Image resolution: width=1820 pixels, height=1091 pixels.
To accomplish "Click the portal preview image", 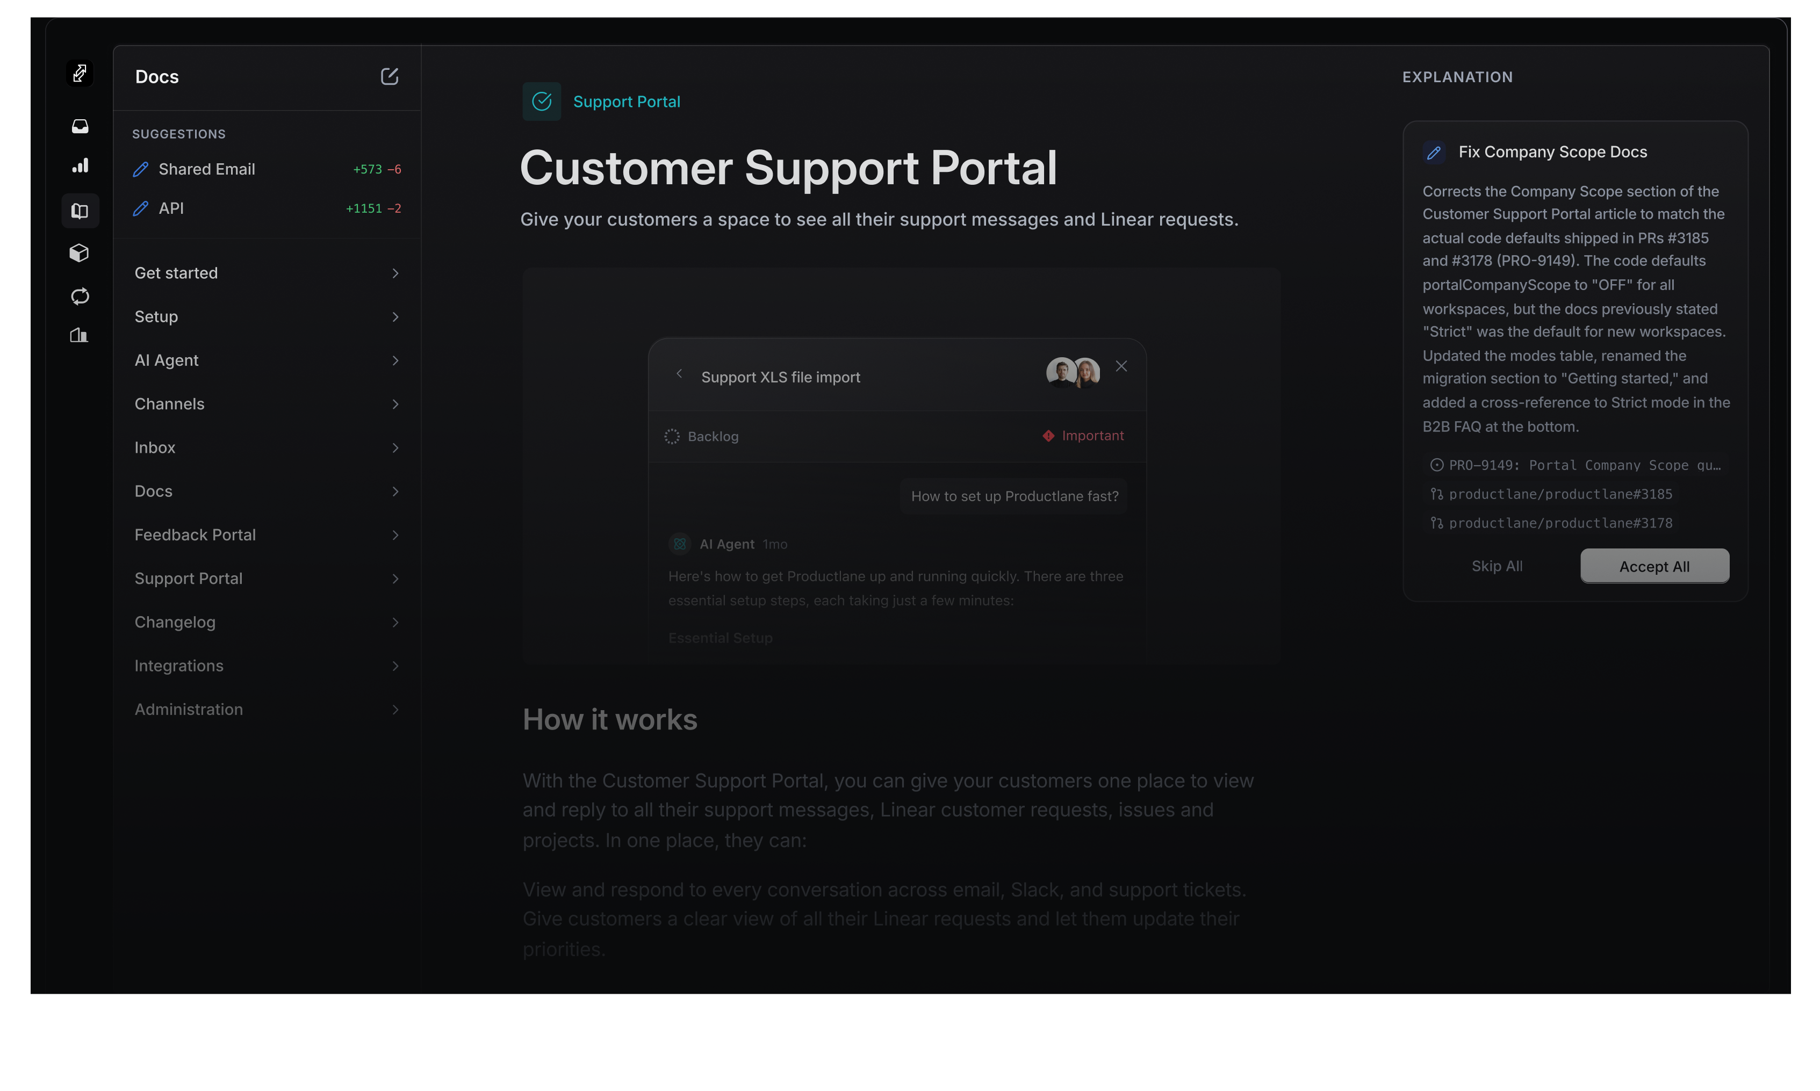I will [x=901, y=466].
